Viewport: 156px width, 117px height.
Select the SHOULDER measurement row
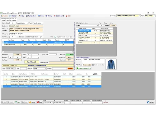94,36
